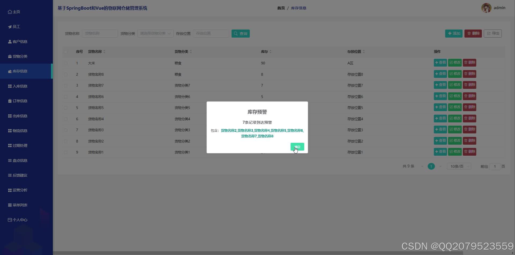The width and height of the screenshot is (515, 255).
Task: Open 首页 from the breadcrumb
Action: pyautogui.click(x=281, y=8)
